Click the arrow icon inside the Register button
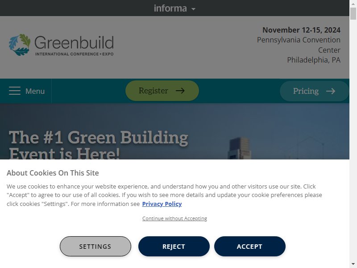The image size is (357, 268). (180, 91)
